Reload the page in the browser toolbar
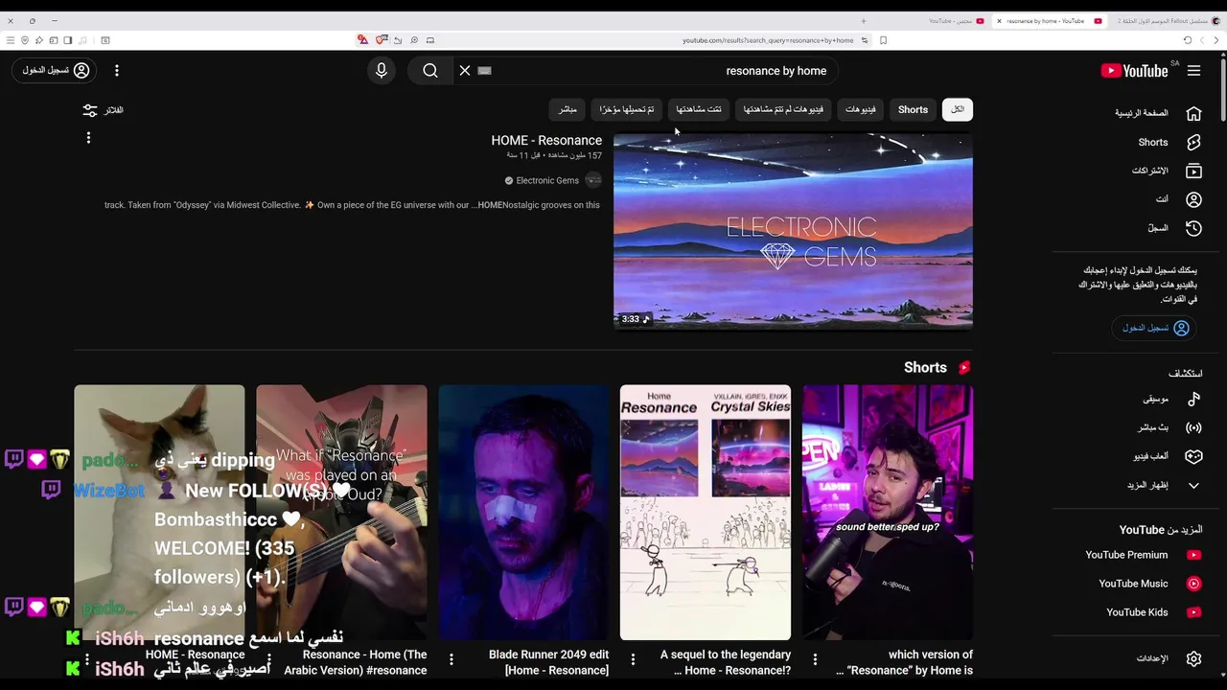 point(1188,40)
